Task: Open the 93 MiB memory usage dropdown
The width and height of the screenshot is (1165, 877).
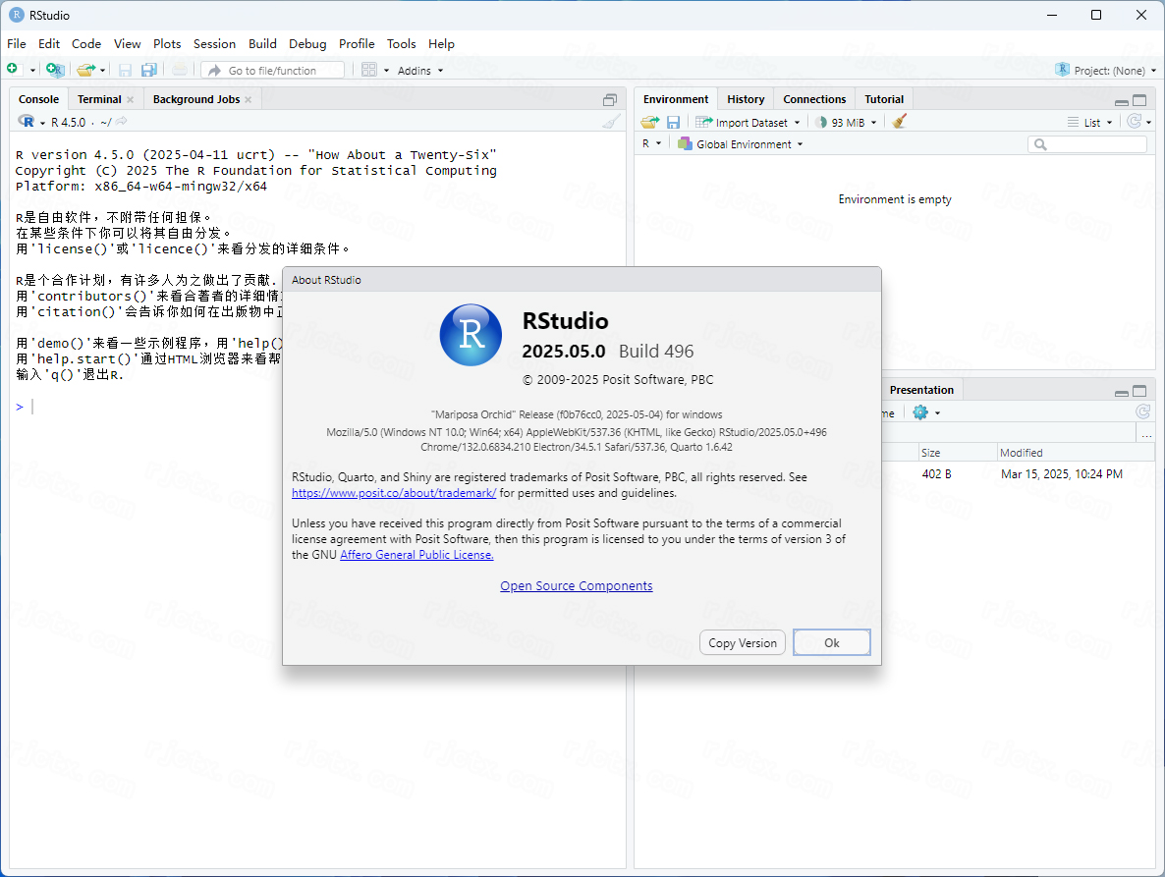Action: coord(847,123)
